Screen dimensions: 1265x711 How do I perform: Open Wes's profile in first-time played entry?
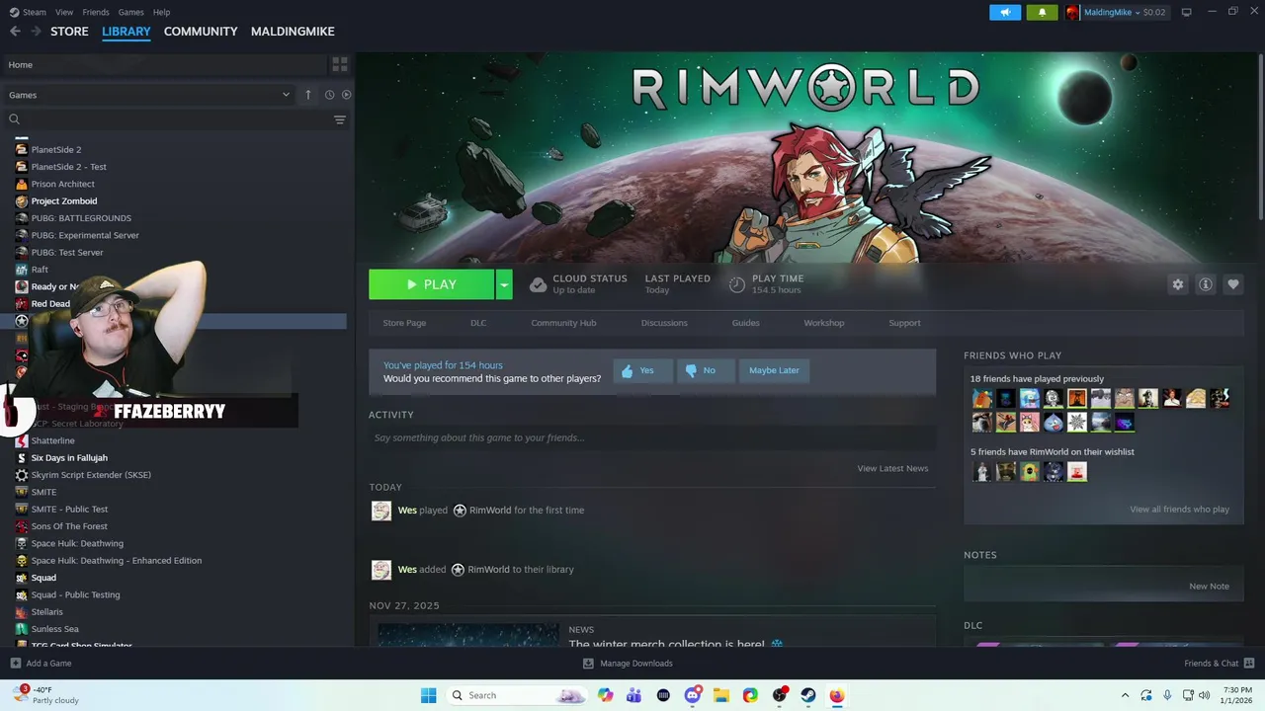click(407, 511)
